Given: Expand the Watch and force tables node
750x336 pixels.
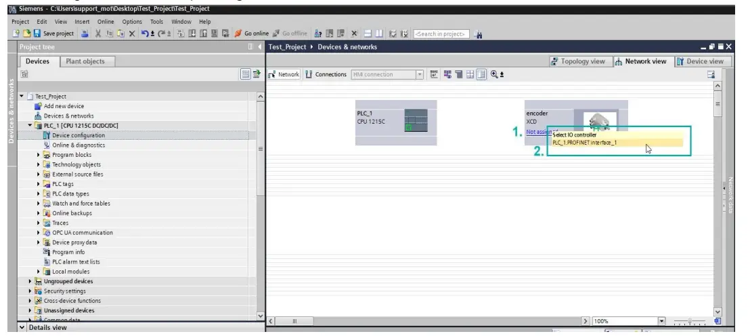Looking at the screenshot, I should 39,203.
